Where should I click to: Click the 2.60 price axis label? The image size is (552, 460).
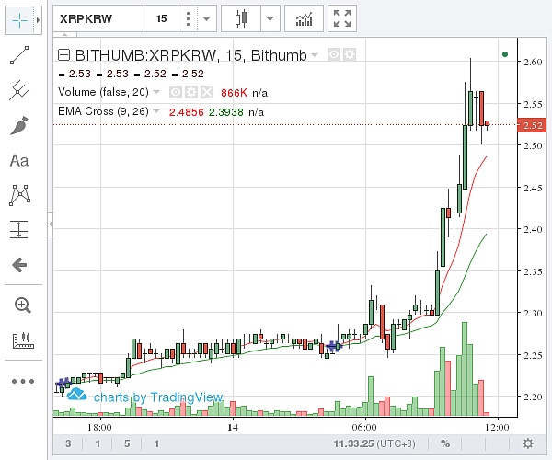click(x=533, y=62)
